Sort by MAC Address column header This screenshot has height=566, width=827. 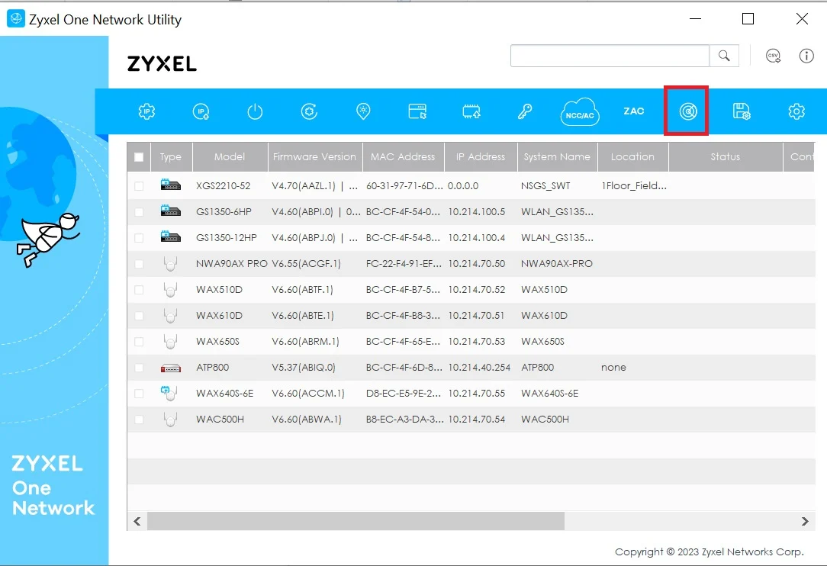(403, 156)
